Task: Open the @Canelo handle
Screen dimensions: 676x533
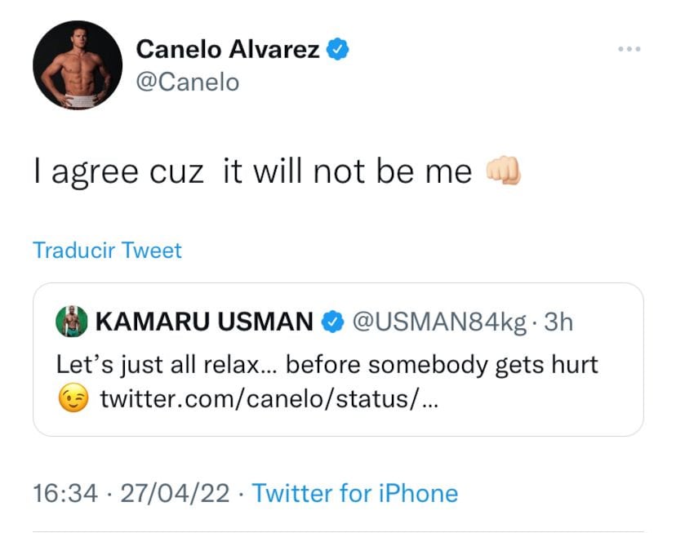Action: click(x=187, y=82)
